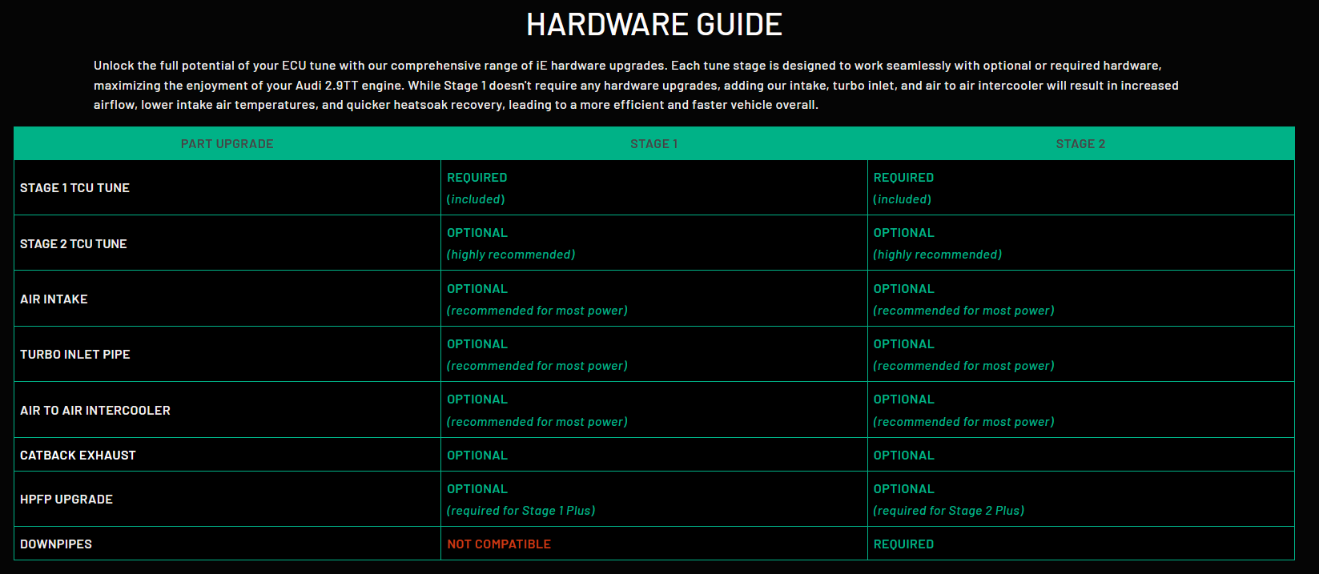Image resolution: width=1319 pixels, height=574 pixels.
Task: Click the CATBACK EXHAUST row label
Action: (x=78, y=456)
